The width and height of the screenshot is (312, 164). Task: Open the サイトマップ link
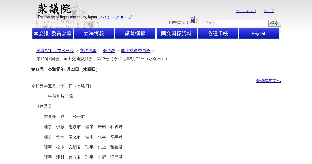[246, 11]
